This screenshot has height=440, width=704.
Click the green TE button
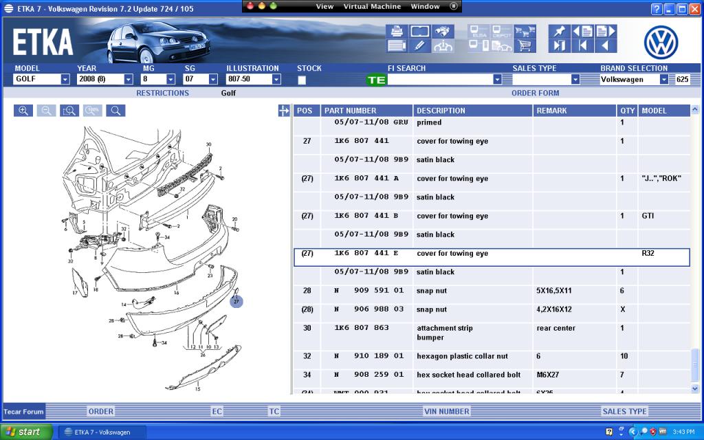(376, 80)
